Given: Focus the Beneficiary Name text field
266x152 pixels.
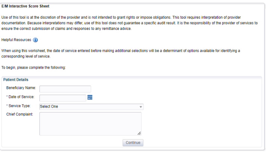Looking at the screenshot, I should [65, 89].
